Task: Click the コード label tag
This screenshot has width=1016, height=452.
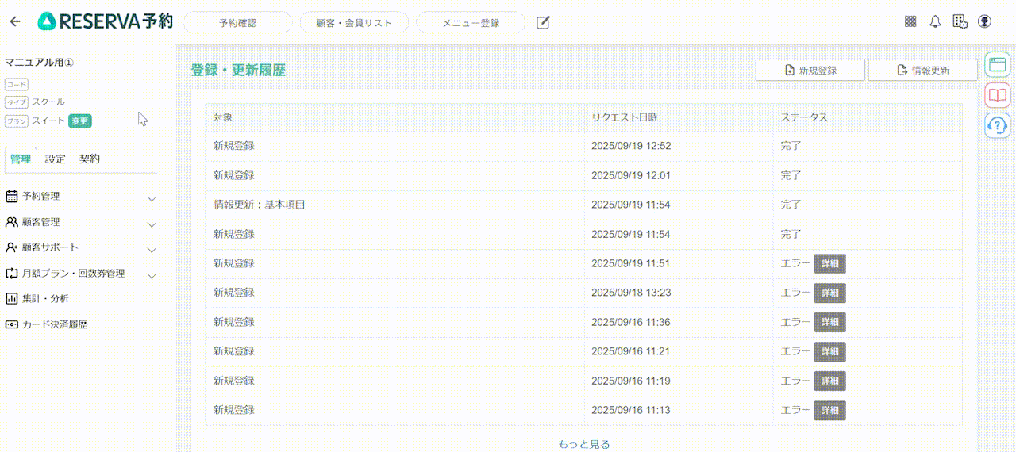Action: pyautogui.click(x=17, y=83)
